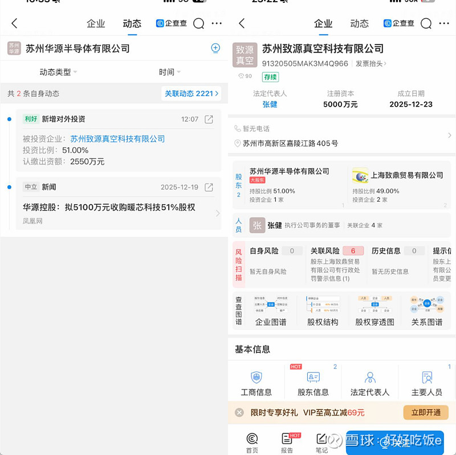Tap 企查查 logo on left screen
The image size is (456, 455).
point(172,23)
